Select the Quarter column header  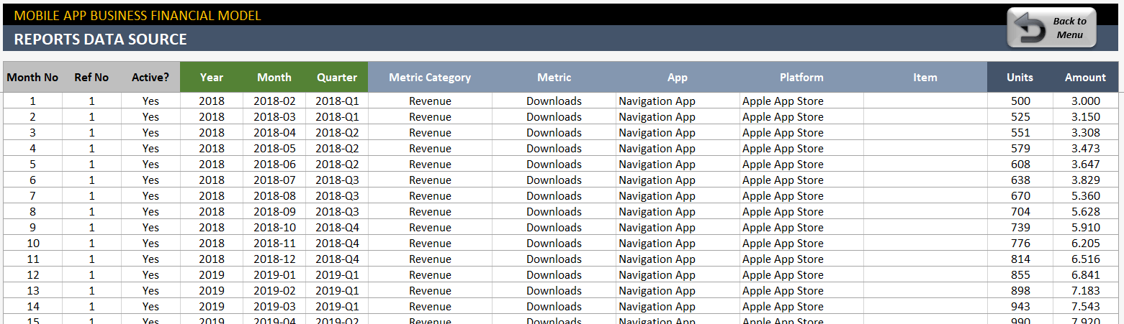[337, 77]
